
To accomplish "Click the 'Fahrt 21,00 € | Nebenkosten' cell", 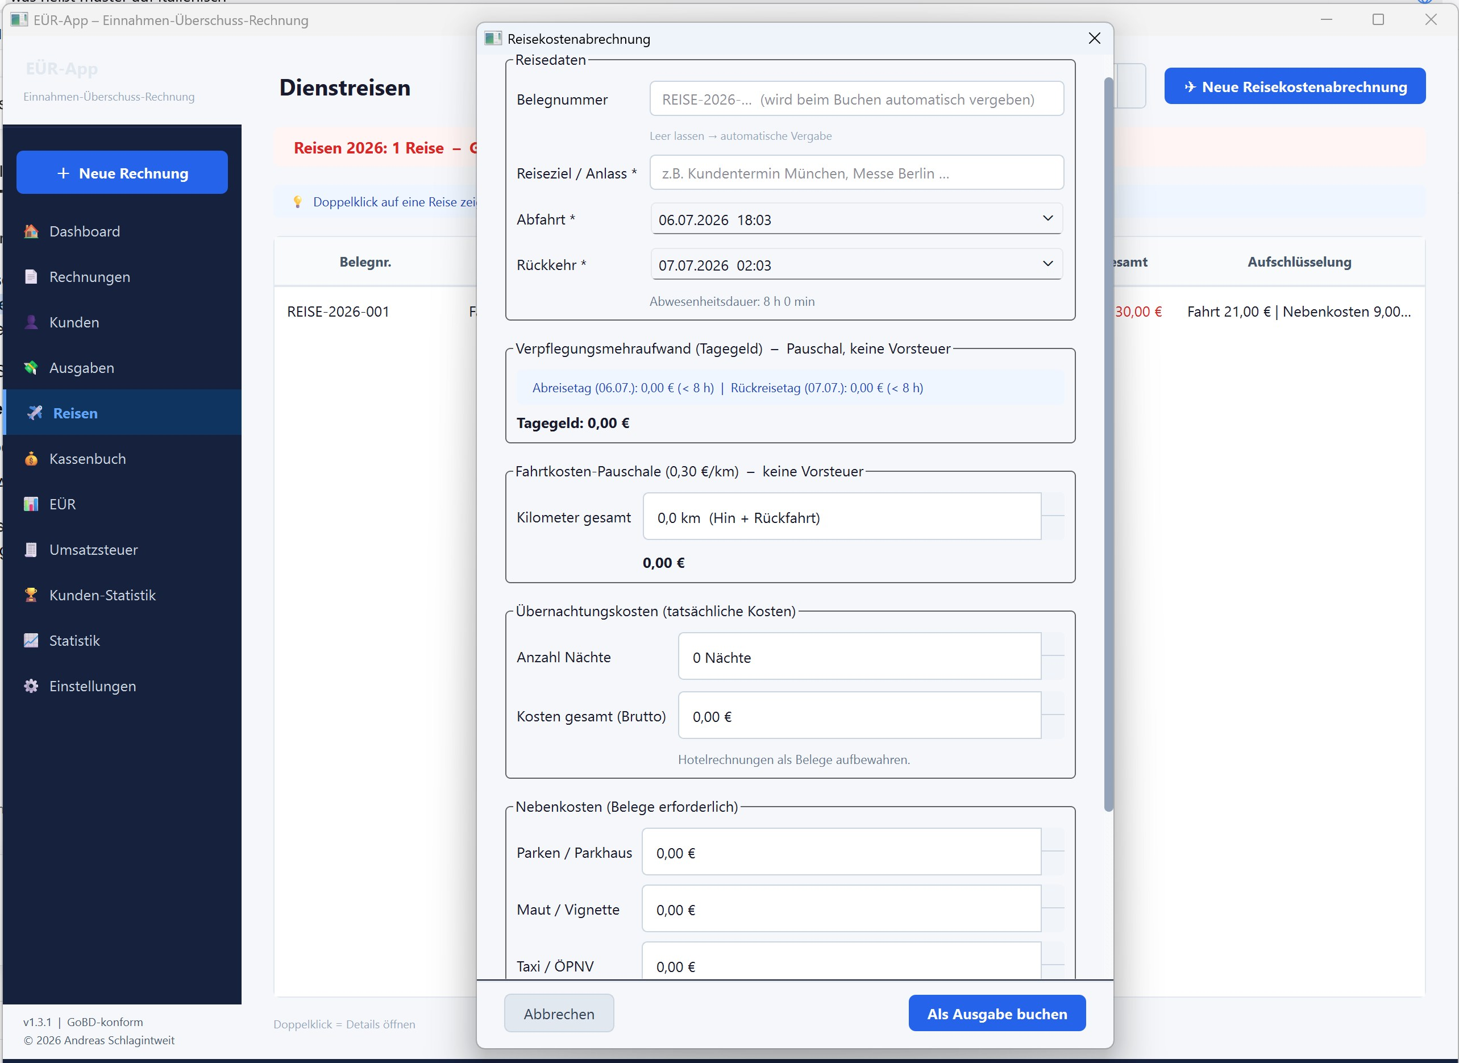I will tap(1299, 312).
